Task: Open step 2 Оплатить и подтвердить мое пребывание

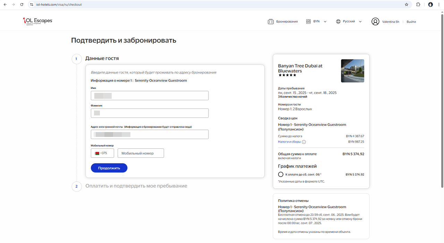Action: coord(136,186)
